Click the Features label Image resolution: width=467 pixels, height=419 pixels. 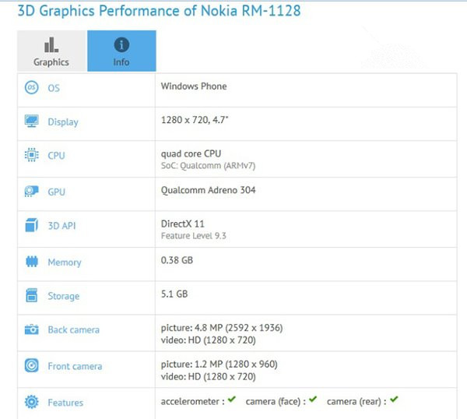(x=65, y=403)
